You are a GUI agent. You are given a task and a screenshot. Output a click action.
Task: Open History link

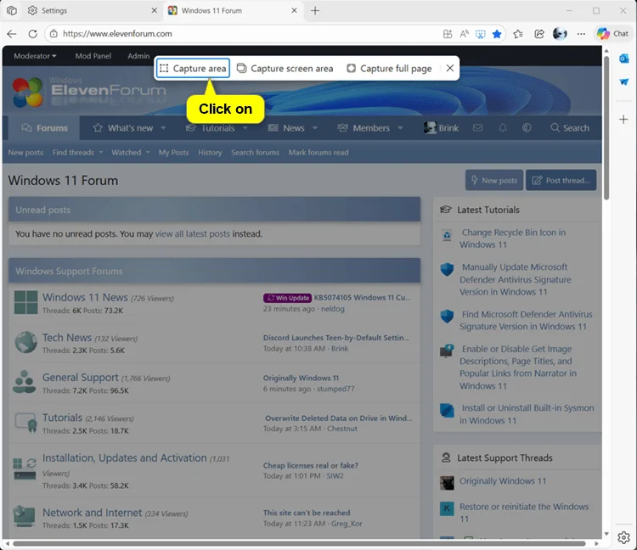210,153
